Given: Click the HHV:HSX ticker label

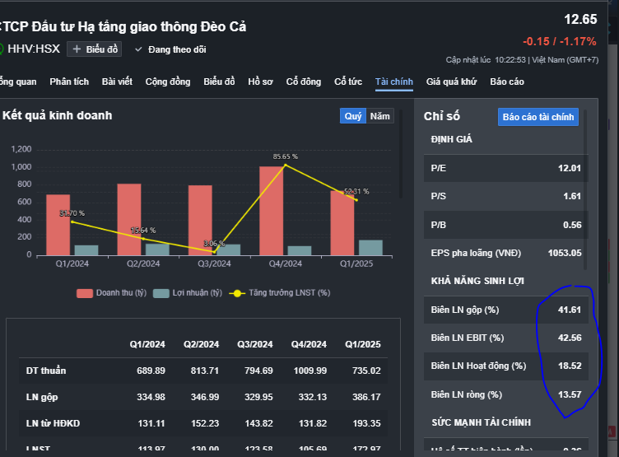Looking at the screenshot, I should [x=34, y=49].
